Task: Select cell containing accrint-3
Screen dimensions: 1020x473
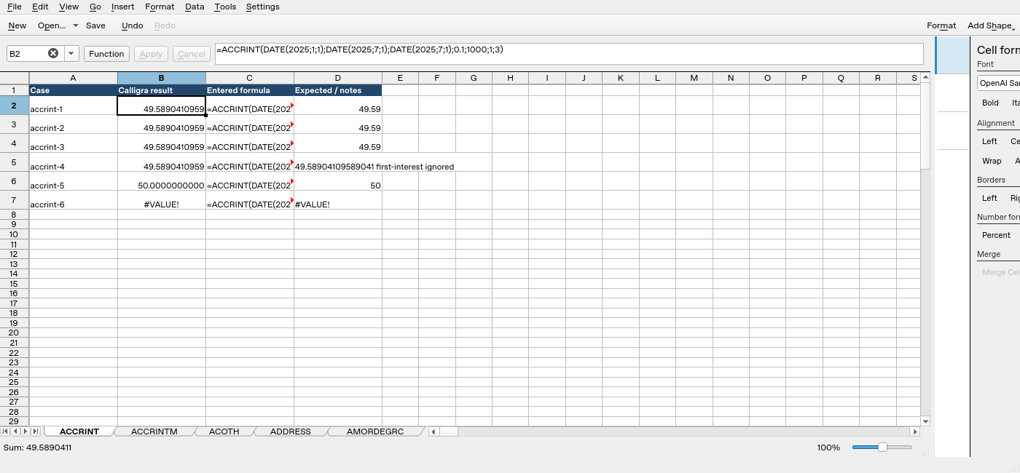Action: [x=73, y=143]
